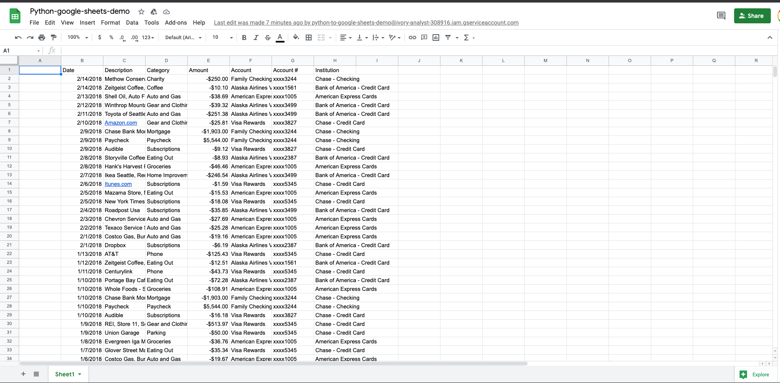Click the Explore button

[755, 374]
